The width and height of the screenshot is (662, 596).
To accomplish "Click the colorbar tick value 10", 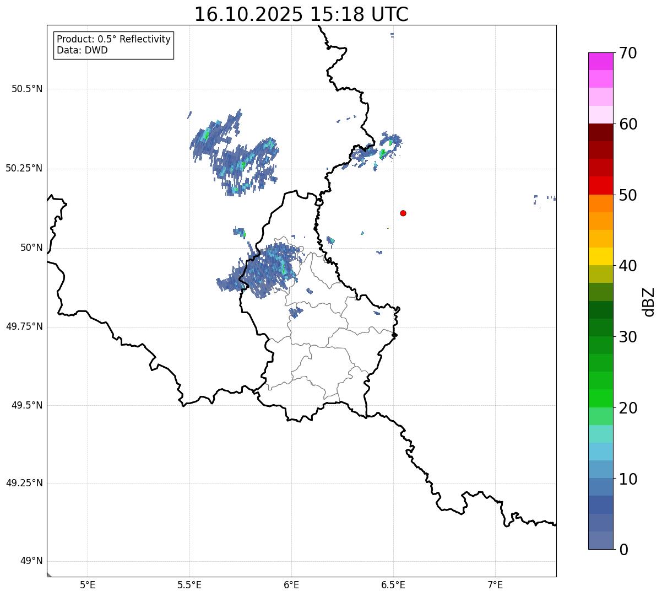I will [x=628, y=479].
